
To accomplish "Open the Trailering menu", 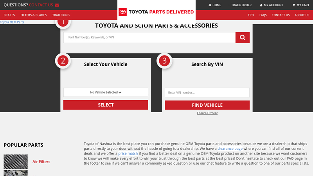I will point(61,15).
